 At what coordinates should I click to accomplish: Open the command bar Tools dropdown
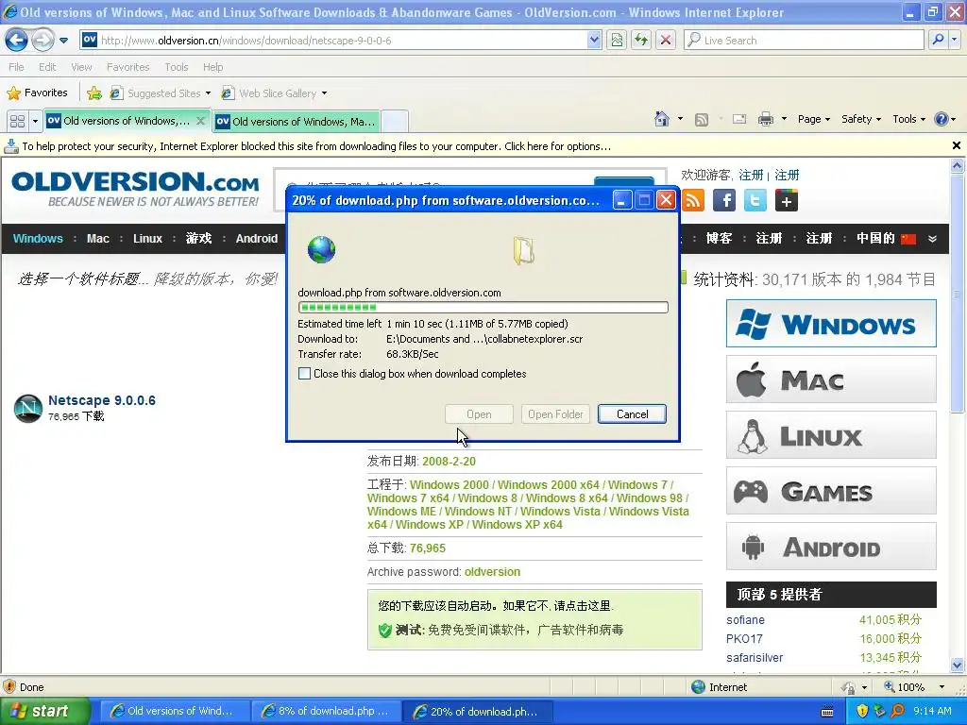pos(909,119)
